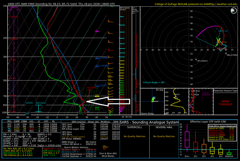Click the SEVERE HAIL column heading

pos(164,127)
